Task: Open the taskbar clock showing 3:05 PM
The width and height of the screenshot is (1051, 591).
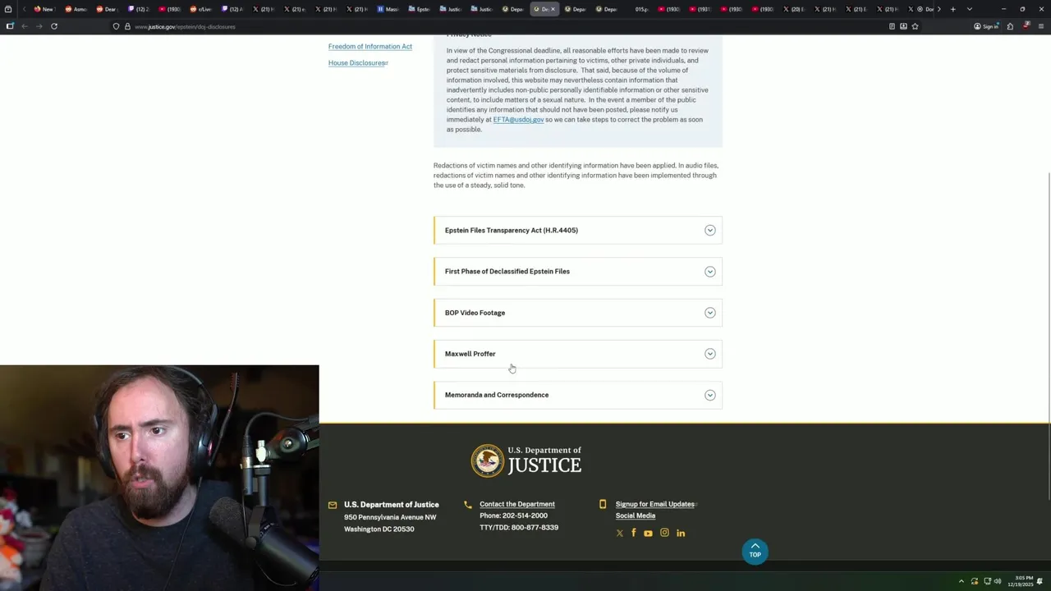Action: pos(1022,581)
